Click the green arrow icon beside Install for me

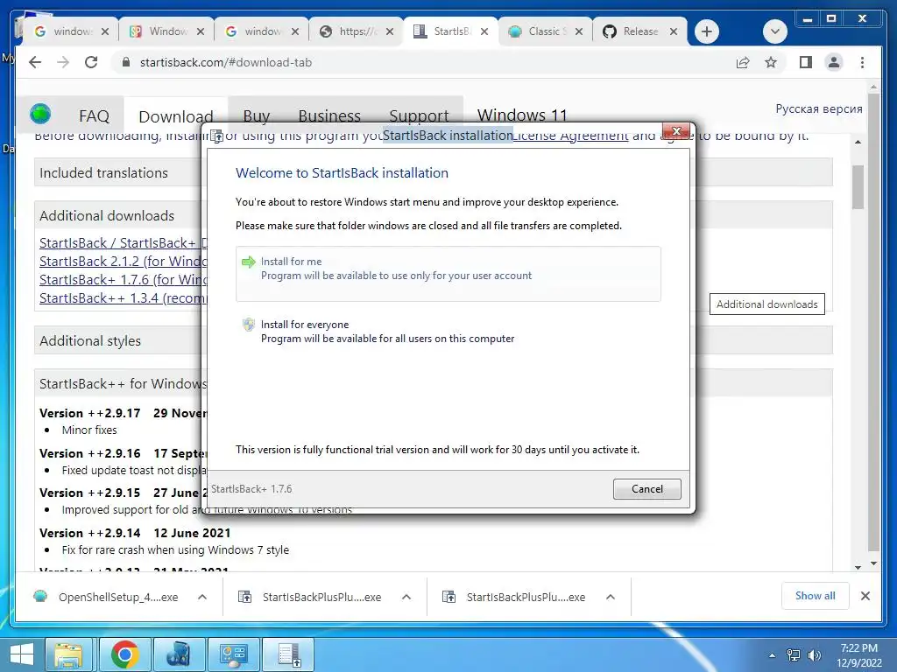click(x=248, y=262)
